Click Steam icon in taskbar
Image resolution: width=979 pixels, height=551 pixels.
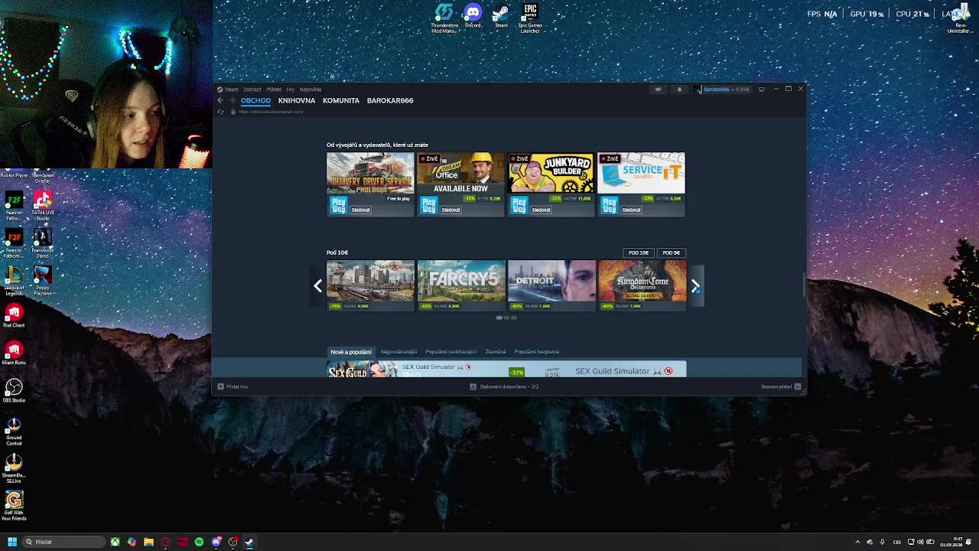click(x=249, y=542)
